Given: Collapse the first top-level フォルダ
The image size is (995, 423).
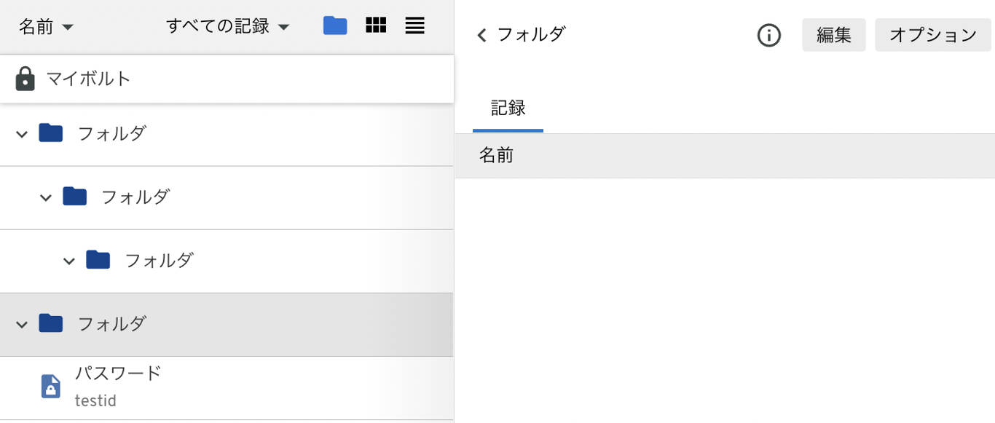Looking at the screenshot, I should tap(22, 134).
